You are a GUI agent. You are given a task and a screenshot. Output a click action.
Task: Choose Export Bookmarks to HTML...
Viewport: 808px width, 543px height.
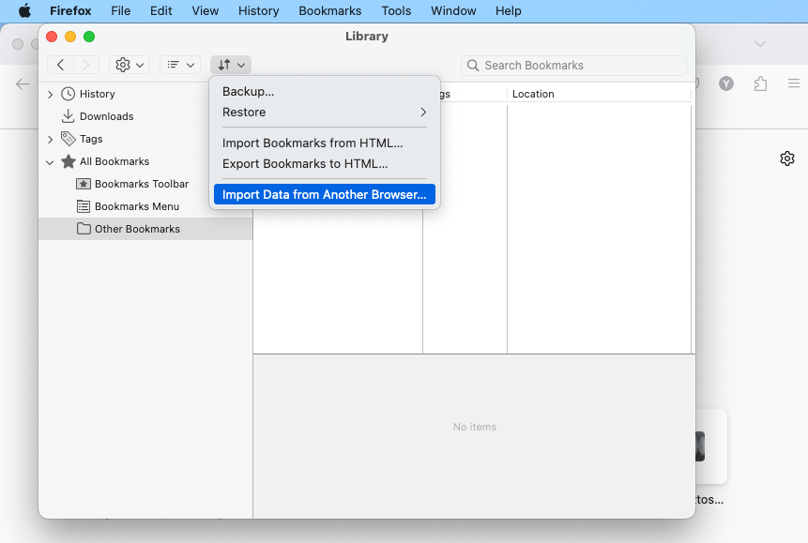(305, 164)
